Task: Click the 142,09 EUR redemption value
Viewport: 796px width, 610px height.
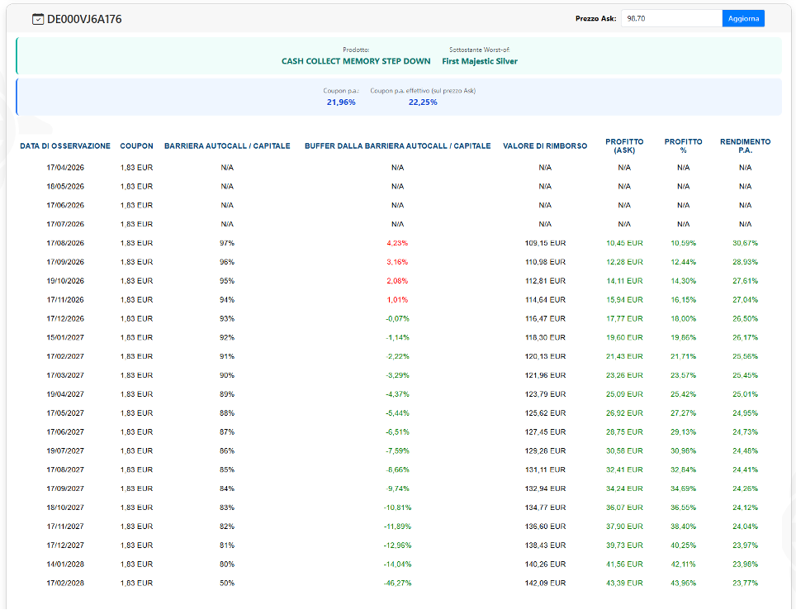Action: (x=545, y=583)
